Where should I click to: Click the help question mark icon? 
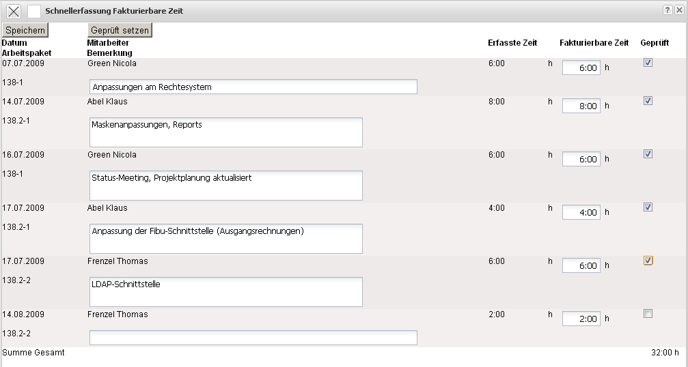[668, 11]
